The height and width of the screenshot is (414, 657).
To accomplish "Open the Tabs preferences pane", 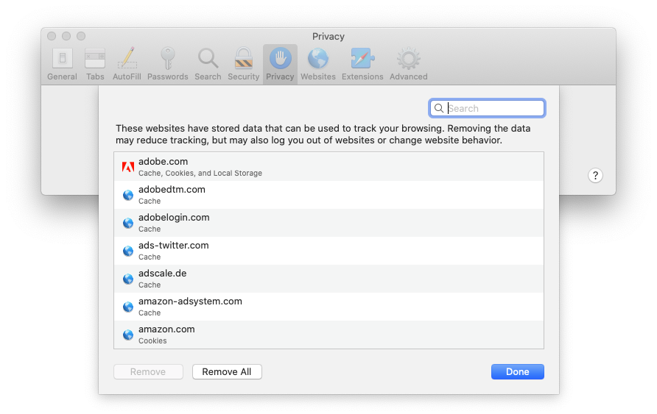I will pos(95,65).
